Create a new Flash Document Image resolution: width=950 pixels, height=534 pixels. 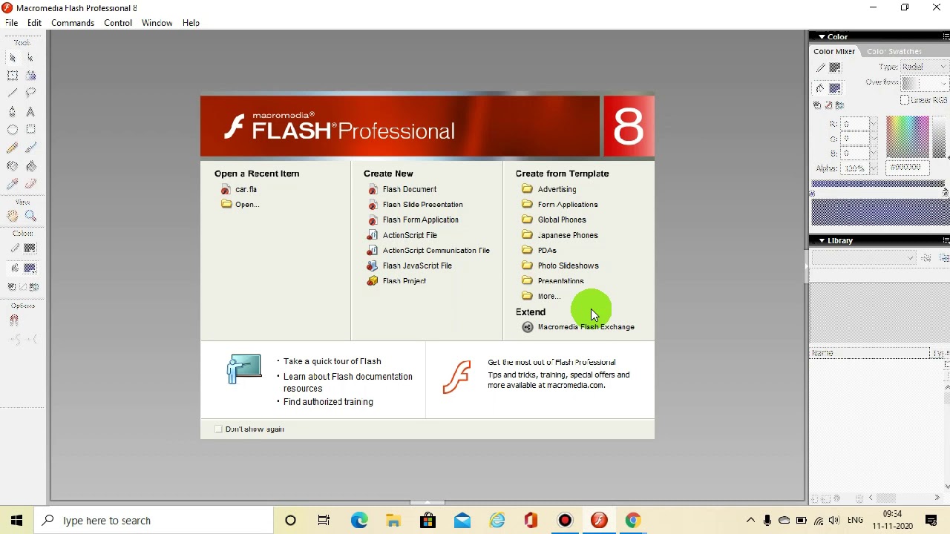tap(410, 189)
